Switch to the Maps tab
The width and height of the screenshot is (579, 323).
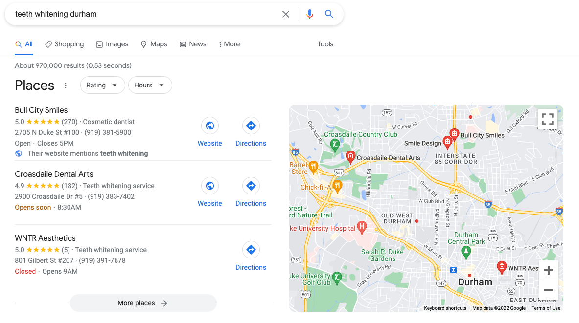154,44
